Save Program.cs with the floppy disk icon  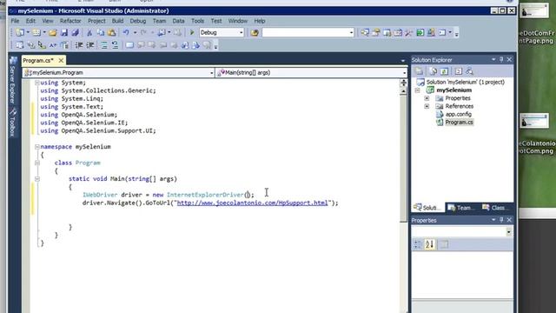coord(64,33)
